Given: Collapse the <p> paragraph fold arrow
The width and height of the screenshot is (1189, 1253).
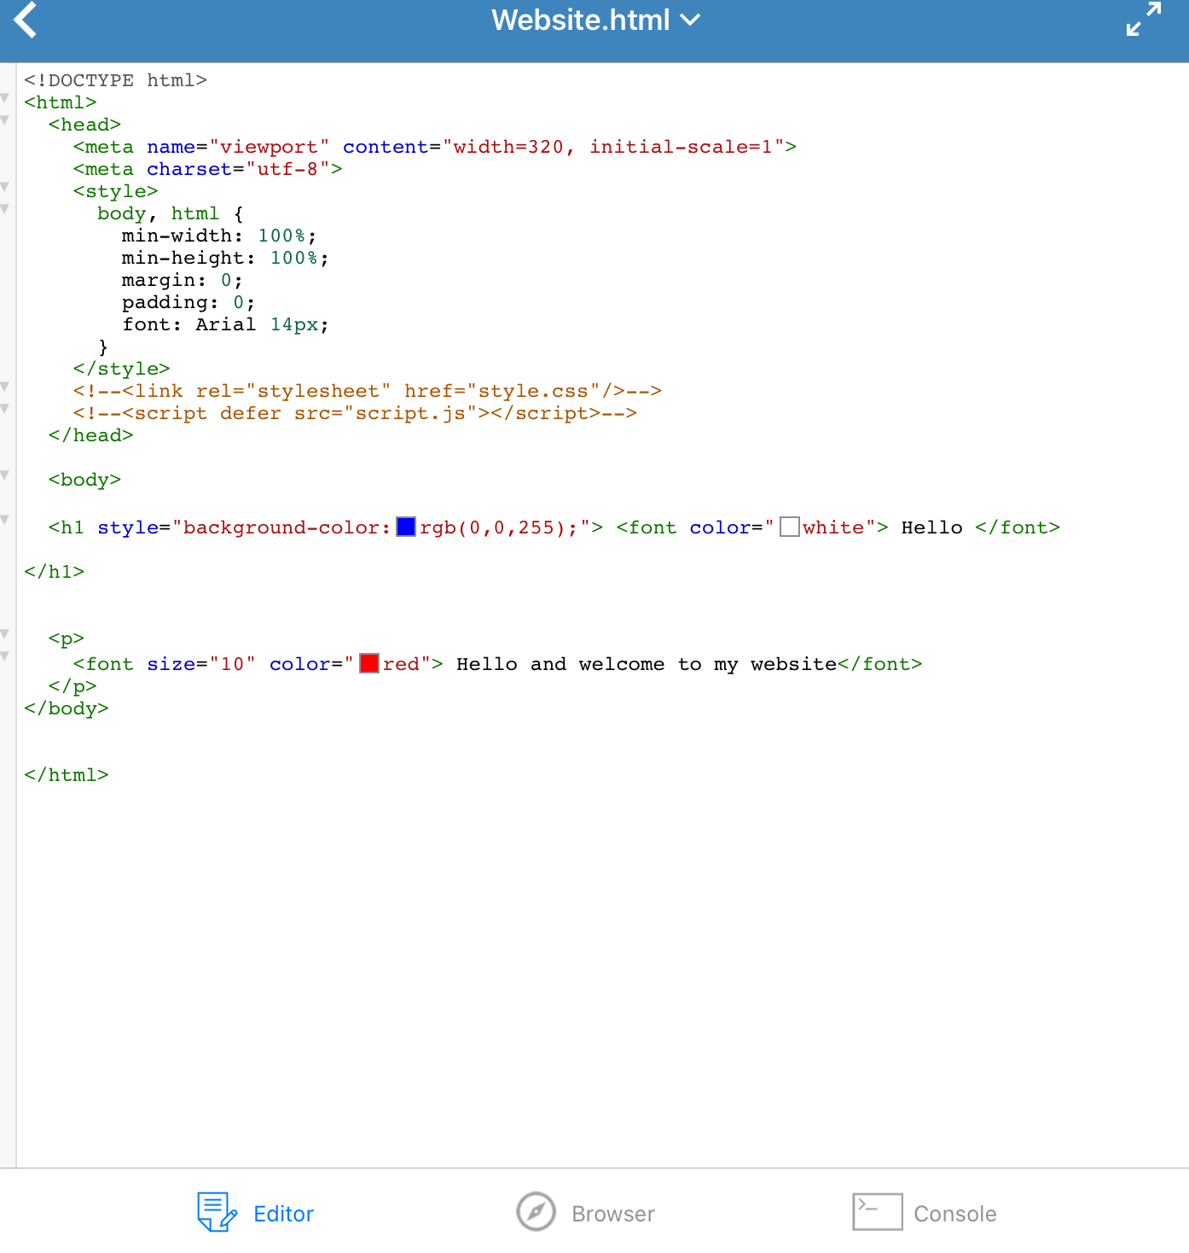Looking at the screenshot, I should [x=5, y=634].
